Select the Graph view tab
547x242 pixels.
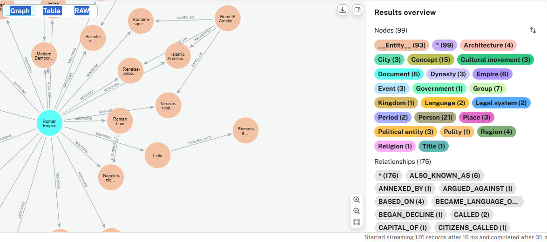[x=20, y=11]
